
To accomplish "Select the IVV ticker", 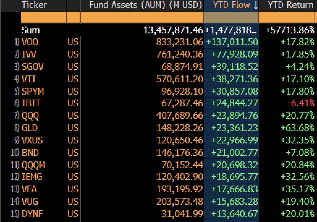I will click(x=29, y=54).
